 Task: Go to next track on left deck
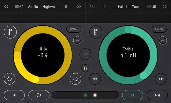tap(79, 7)
